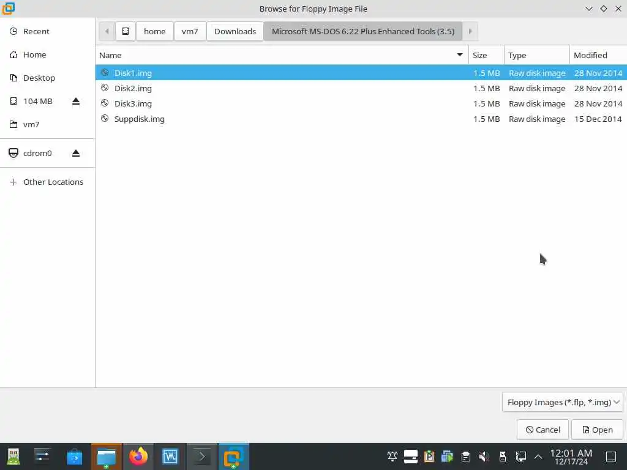Open the window menu chevron in title bar
Screen dimensions: 627x470
point(589,9)
